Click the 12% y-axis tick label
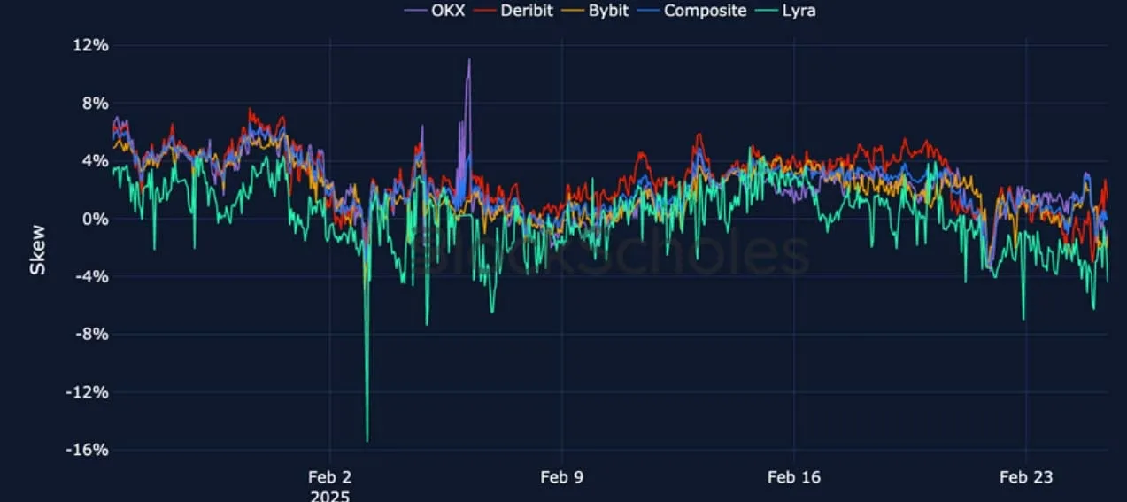 pyautogui.click(x=90, y=45)
